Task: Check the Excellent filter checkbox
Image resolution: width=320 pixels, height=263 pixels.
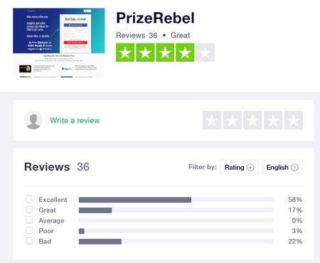Action: click(x=29, y=199)
